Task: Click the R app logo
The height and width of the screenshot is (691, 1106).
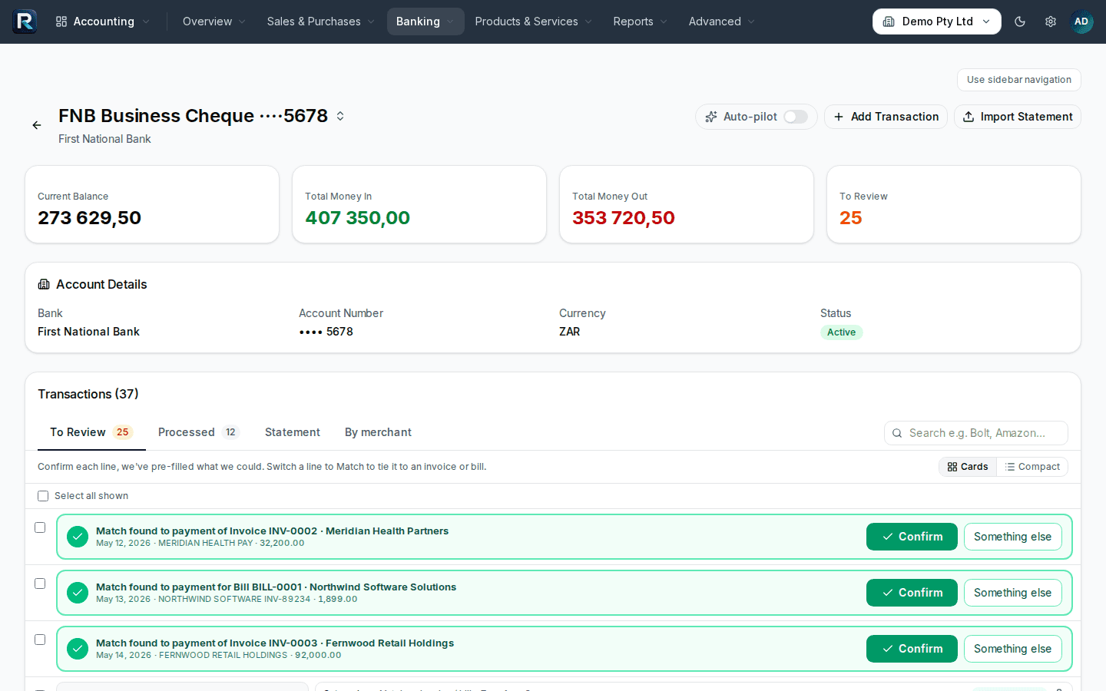Action: pos(25,21)
